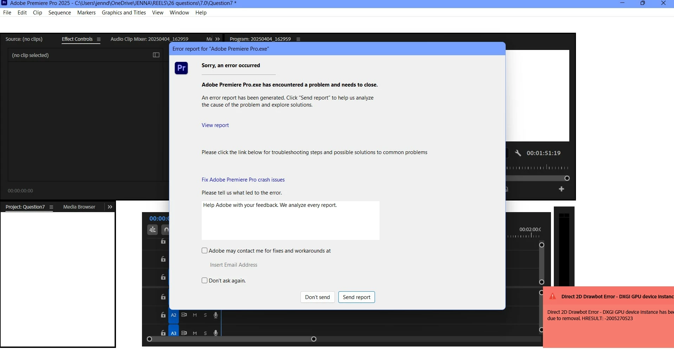Click Program monitor zoom bar right handle
The image size is (674, 356).
point(567,178)
